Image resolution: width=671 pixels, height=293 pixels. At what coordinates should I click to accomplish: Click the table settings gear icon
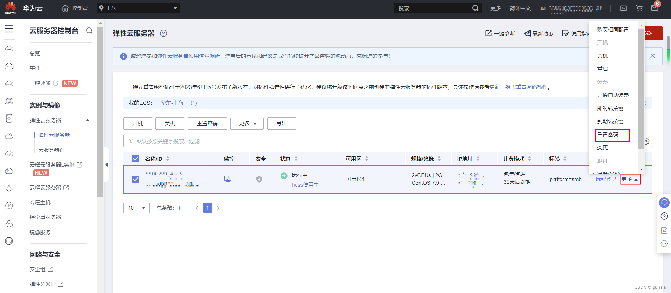[x=647, y=141]
